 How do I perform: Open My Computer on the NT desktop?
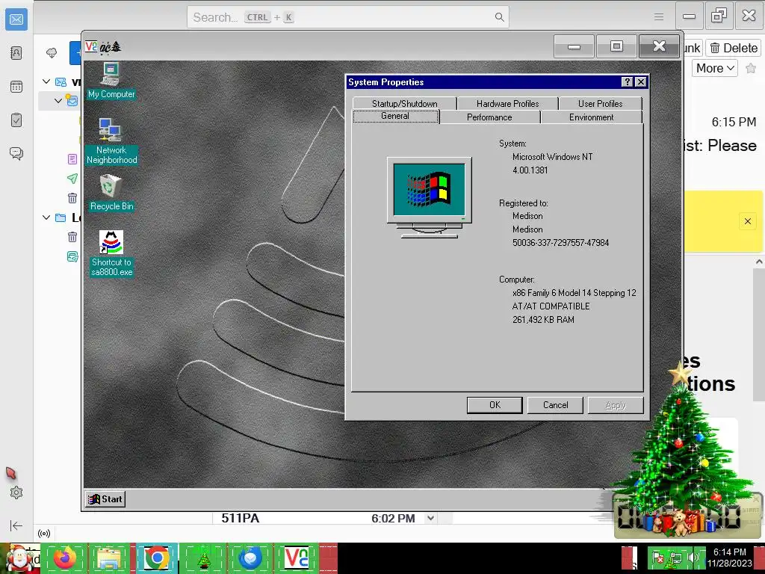pos(111,81)
